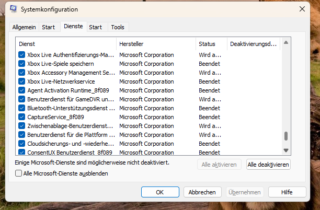This screenshot has width=320, height=210.
Task: Open the Tools tab
Action: 118,27
